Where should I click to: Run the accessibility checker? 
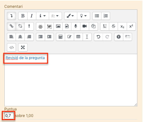119,37
